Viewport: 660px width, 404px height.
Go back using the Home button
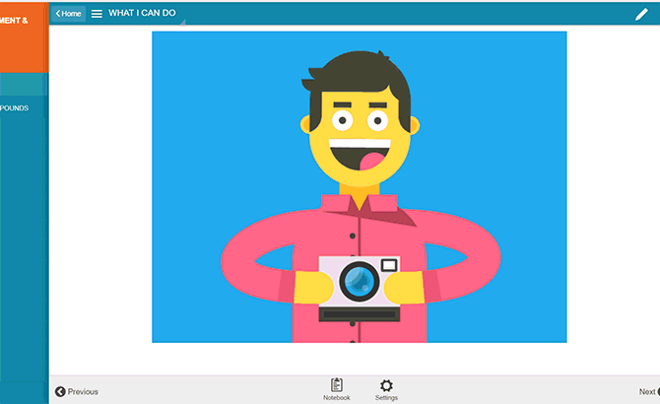(x=68, y=14)
